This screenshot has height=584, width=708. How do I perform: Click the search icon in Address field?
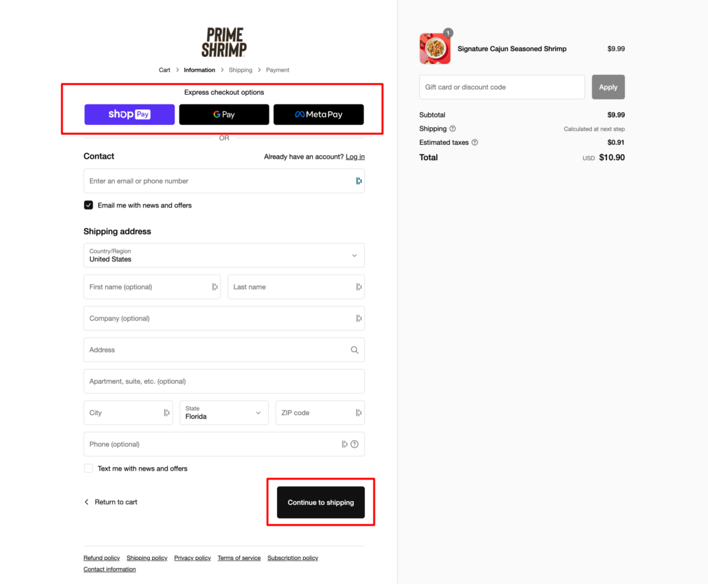[355, 350]
